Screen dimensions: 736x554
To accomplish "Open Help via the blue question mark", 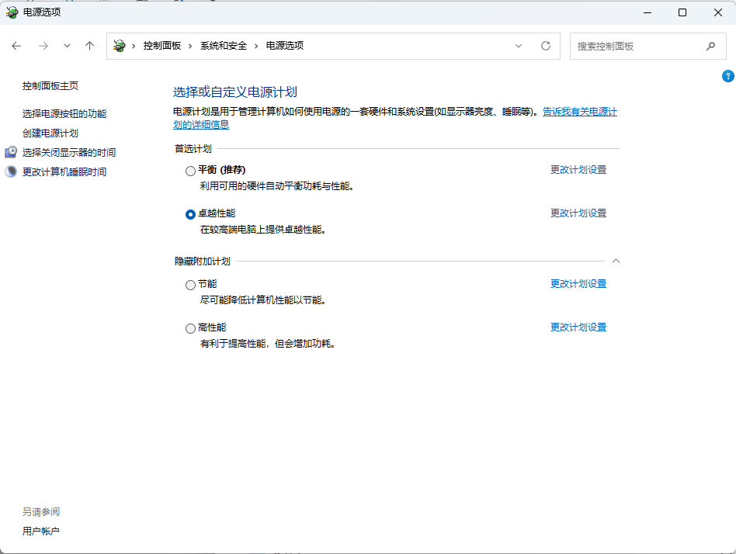I will tap(727, 76).
